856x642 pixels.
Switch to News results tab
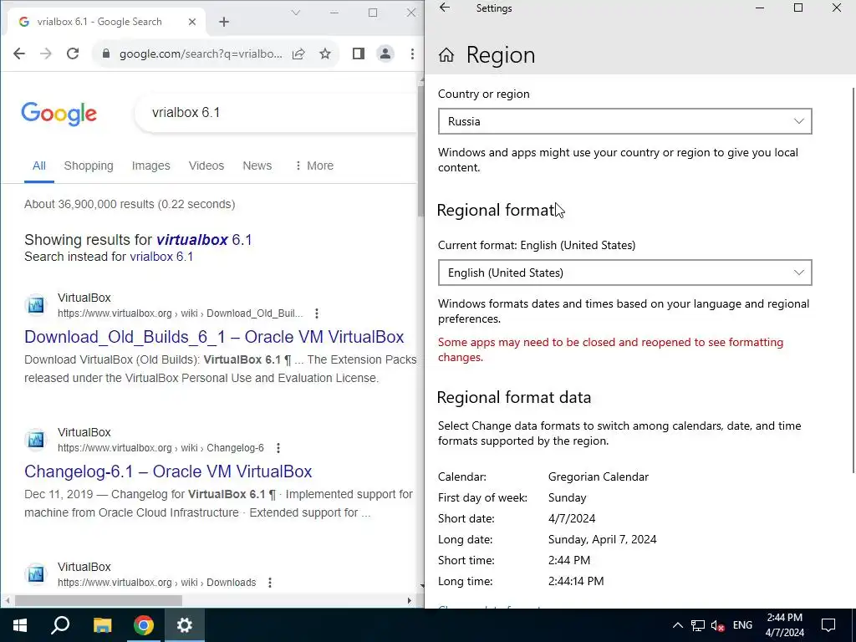pyautogui.click(x=257, y=166)
